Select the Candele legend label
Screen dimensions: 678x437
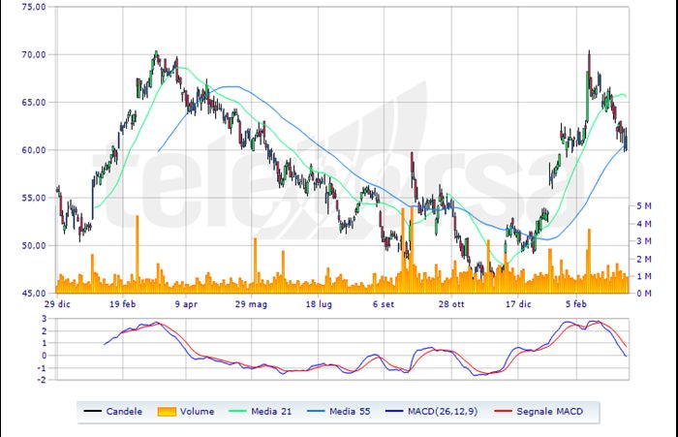(x=125, y=412)
